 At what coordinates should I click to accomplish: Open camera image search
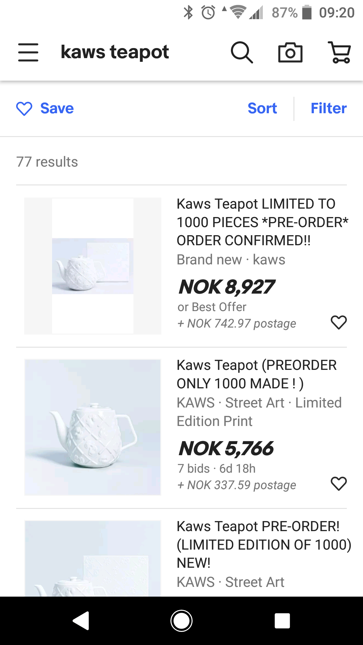coord(290,52)
